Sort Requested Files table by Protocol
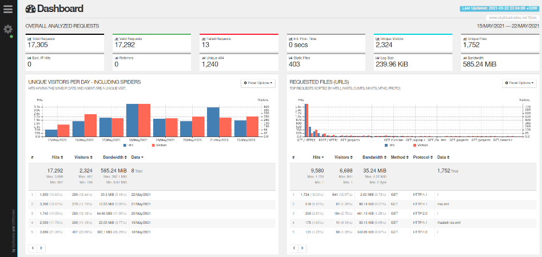The height and width of the screenshot is (257, 542). pyautogui.click(x=423, y=157)
